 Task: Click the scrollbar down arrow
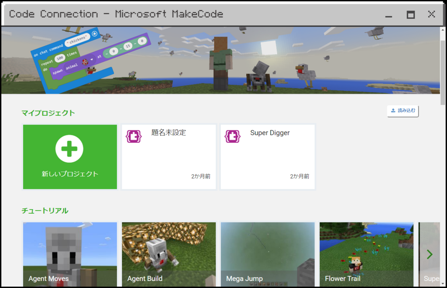[x=443, y=284]
